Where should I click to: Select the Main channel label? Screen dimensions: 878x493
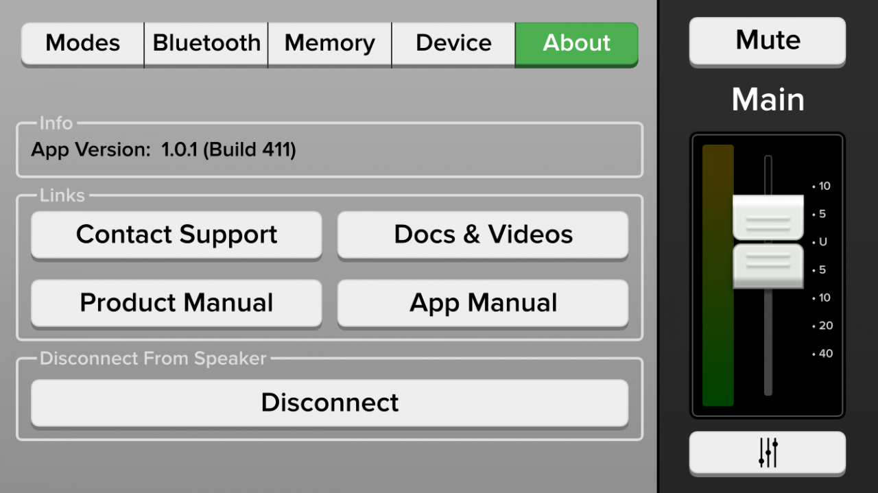(x=768, y=100)
